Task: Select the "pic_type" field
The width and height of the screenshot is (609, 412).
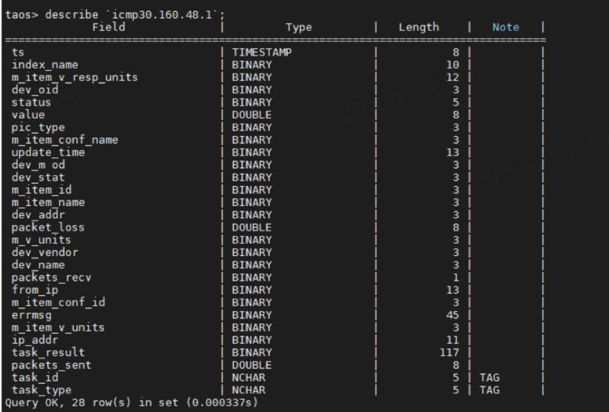Action: (x=38, y=128)
